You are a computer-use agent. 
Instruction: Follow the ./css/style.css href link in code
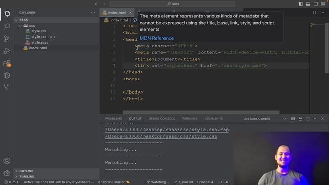click(240, 66)
